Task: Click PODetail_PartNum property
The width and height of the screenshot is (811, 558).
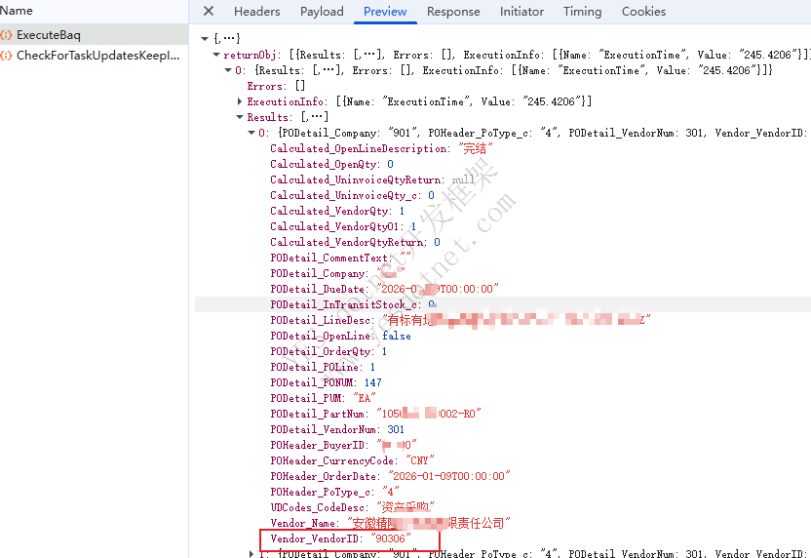Action: [375, 414]
